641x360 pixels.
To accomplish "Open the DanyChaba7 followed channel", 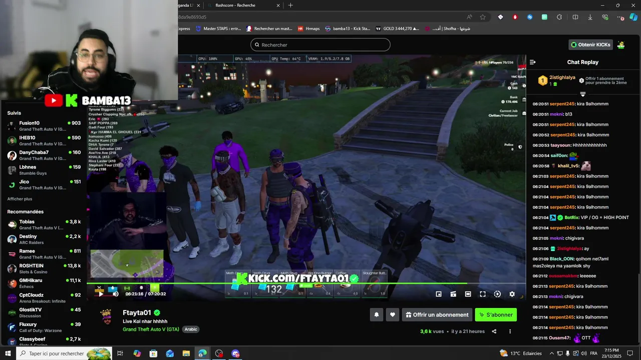I will 44,155.
